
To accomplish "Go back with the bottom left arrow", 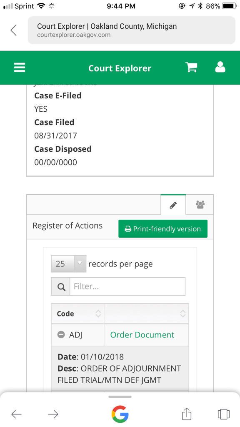I will pyautogui.click(x=16, y=414).
